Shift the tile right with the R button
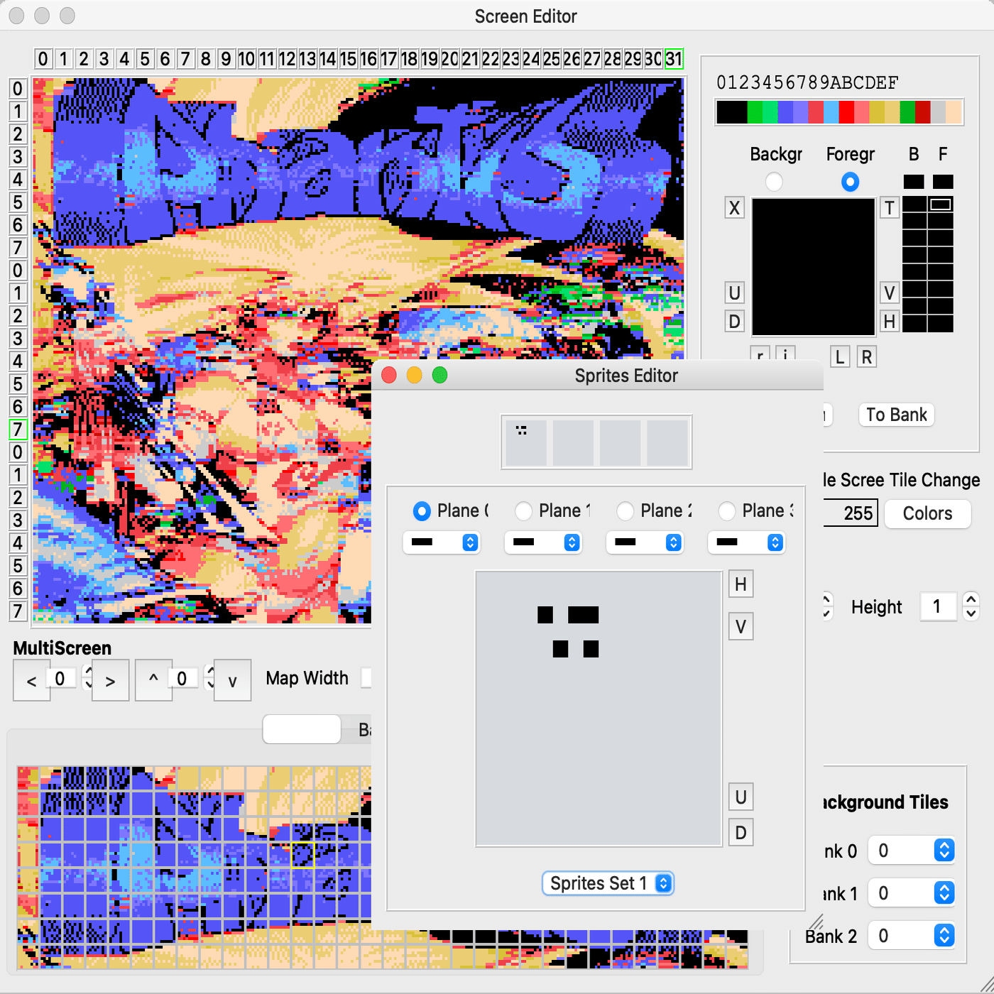994x994 pixels. pos(866,356)
